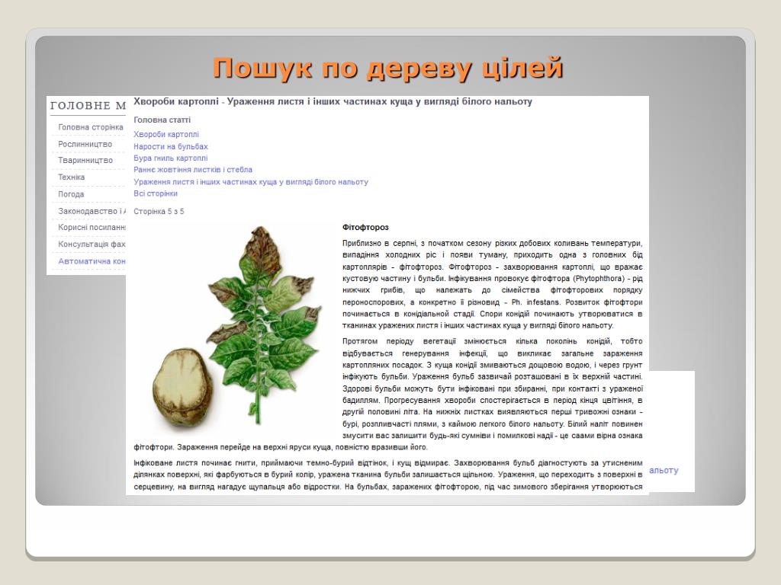
Task: Open the Всі сторінки link
Action: (156, 193)
